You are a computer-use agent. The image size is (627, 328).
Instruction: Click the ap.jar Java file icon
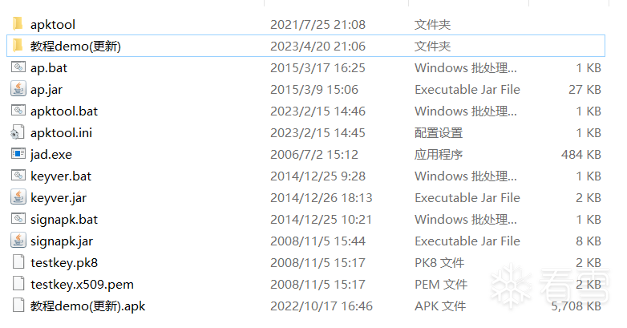(x=18, y=90)
